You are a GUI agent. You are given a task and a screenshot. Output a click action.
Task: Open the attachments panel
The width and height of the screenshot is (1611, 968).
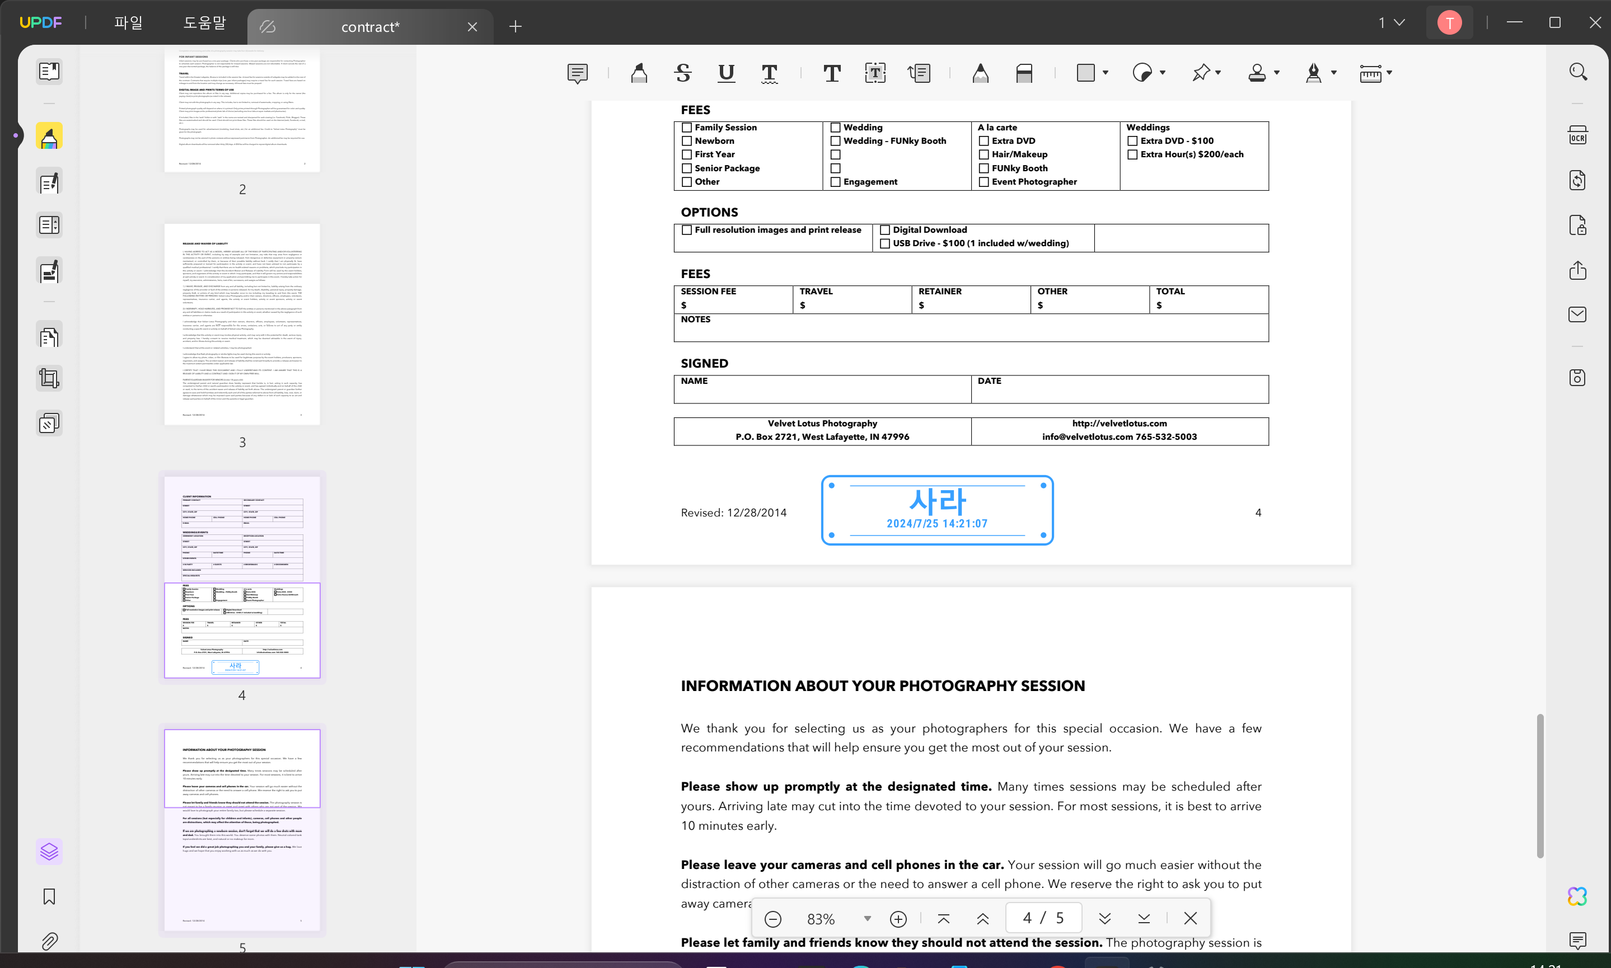[x=49, y=941]
